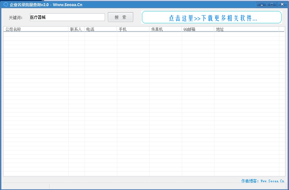Click the 联系人 column header
Viewport: 289px width, 190px height.
76,29
